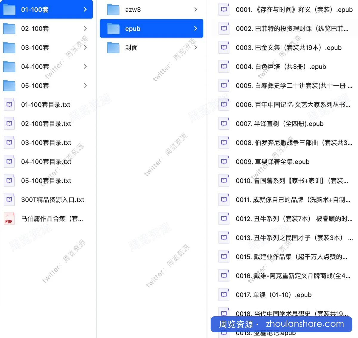The height and width of the screenshot is (338, 358).
Task: Select the 04-100套 folder name
Action: (35, 67)
